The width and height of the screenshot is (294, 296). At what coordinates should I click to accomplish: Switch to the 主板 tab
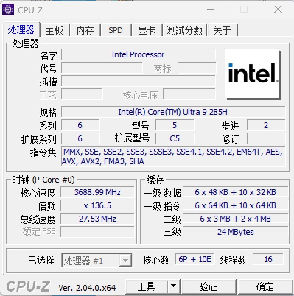point(55,30)
